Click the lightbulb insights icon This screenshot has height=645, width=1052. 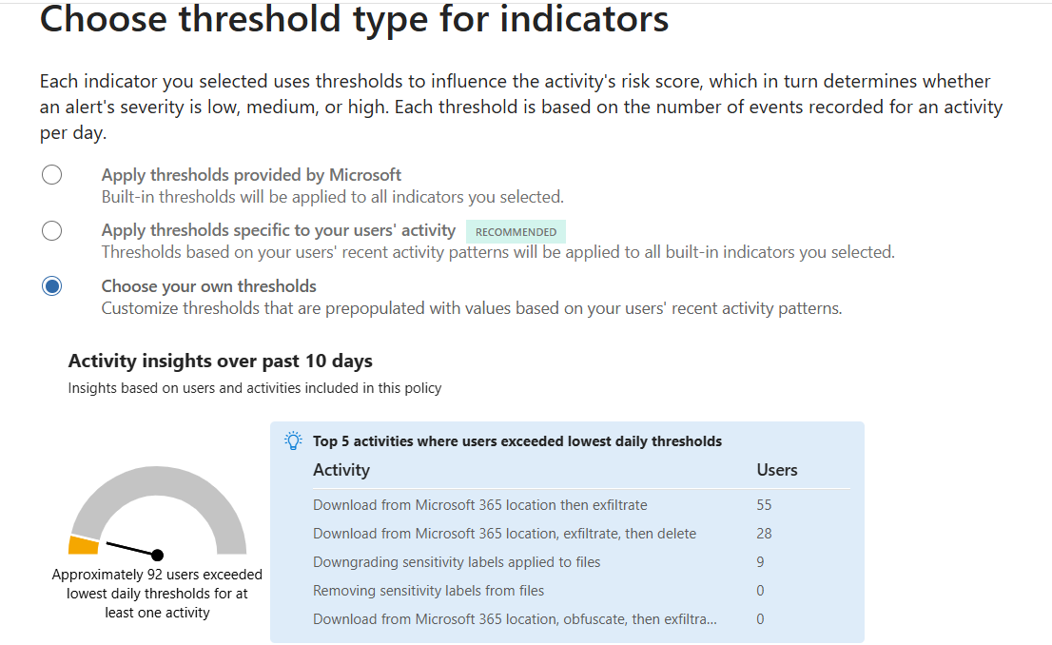(293, 441)
